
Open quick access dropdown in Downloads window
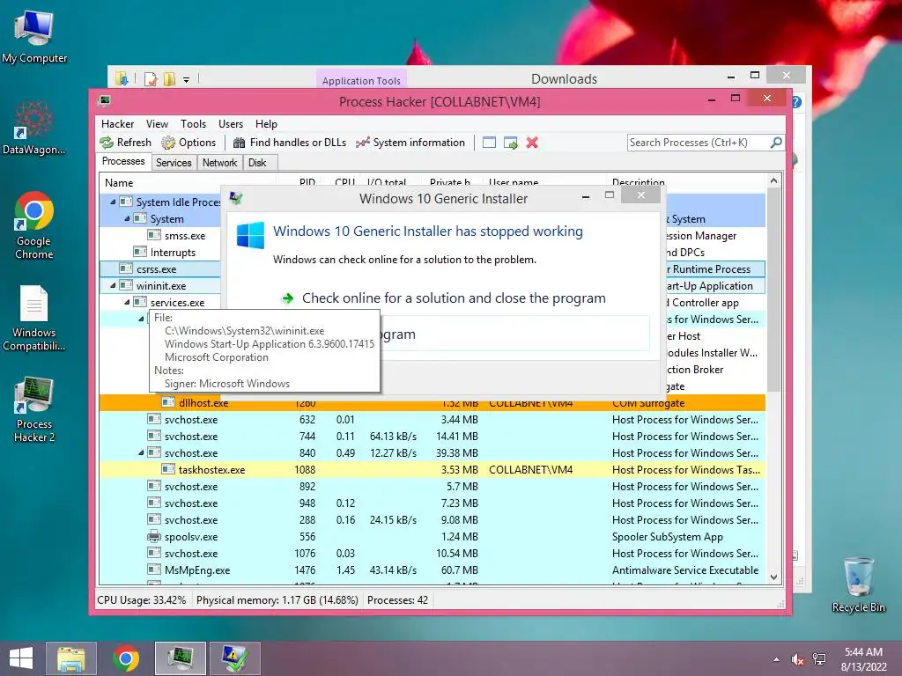(187, 80)
